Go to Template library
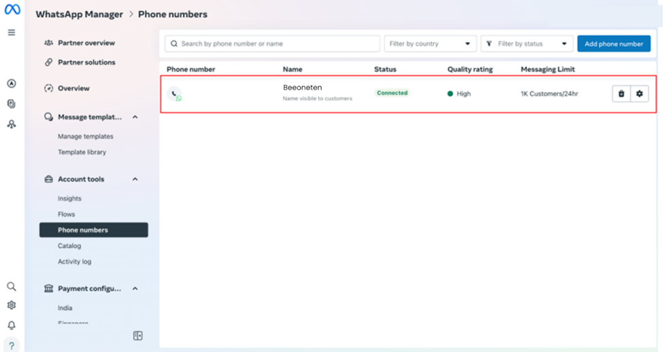The height and width of the screenshot is (352, 663). click(82, 152)
